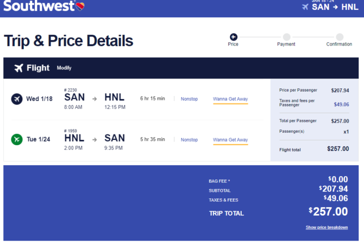The image size is (364, 245).
Task: Click the Price step airplane indicator
Action: 234,37
